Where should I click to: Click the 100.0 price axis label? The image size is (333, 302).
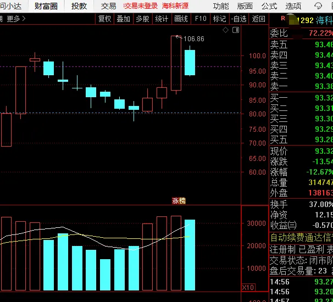click(257, 56)
